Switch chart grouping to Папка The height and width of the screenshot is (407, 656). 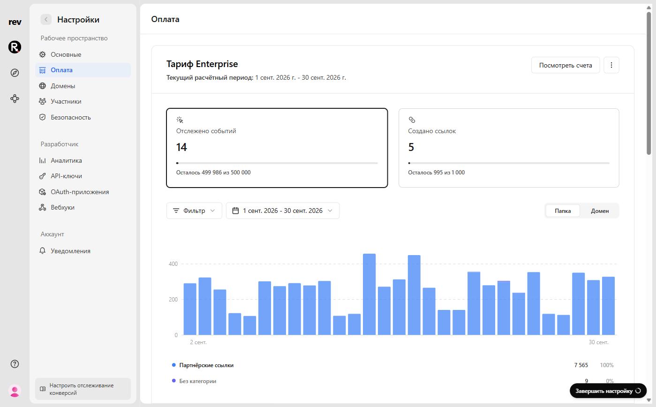pyautogui.click(x=563, y=211)
